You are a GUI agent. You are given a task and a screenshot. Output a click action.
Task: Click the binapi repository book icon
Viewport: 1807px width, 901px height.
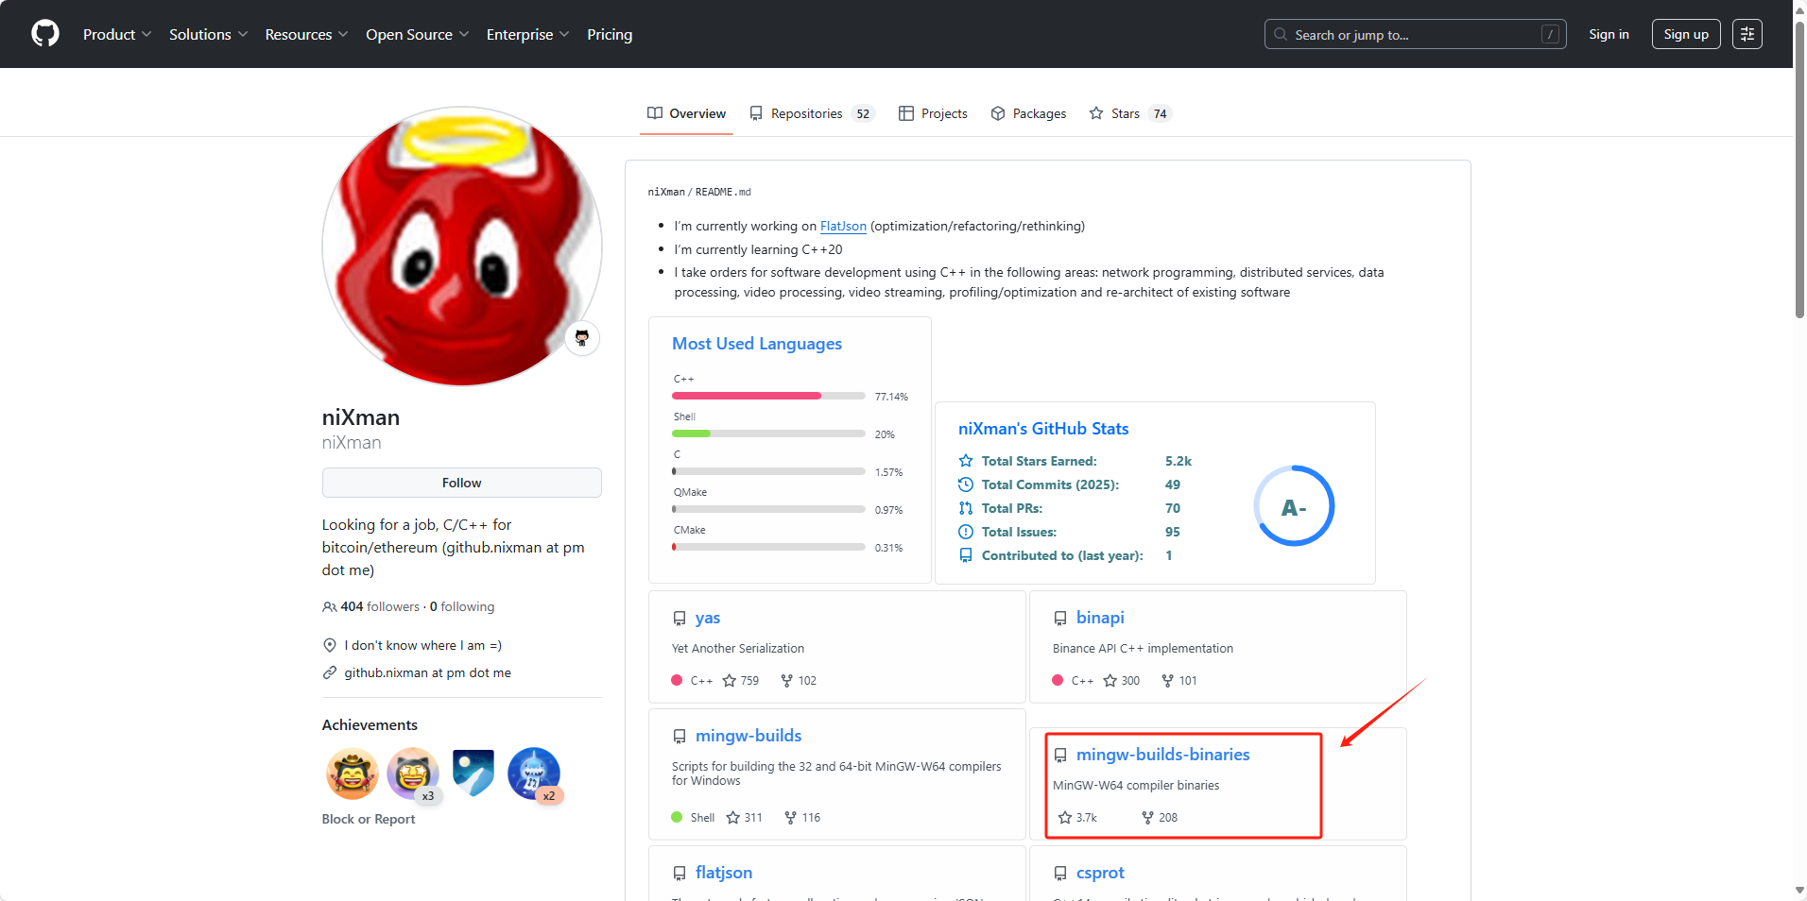pos(1060,619)
